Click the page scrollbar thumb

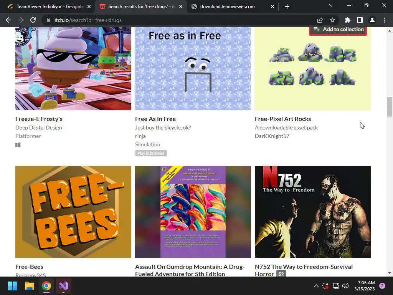click(x=390, y=107)
